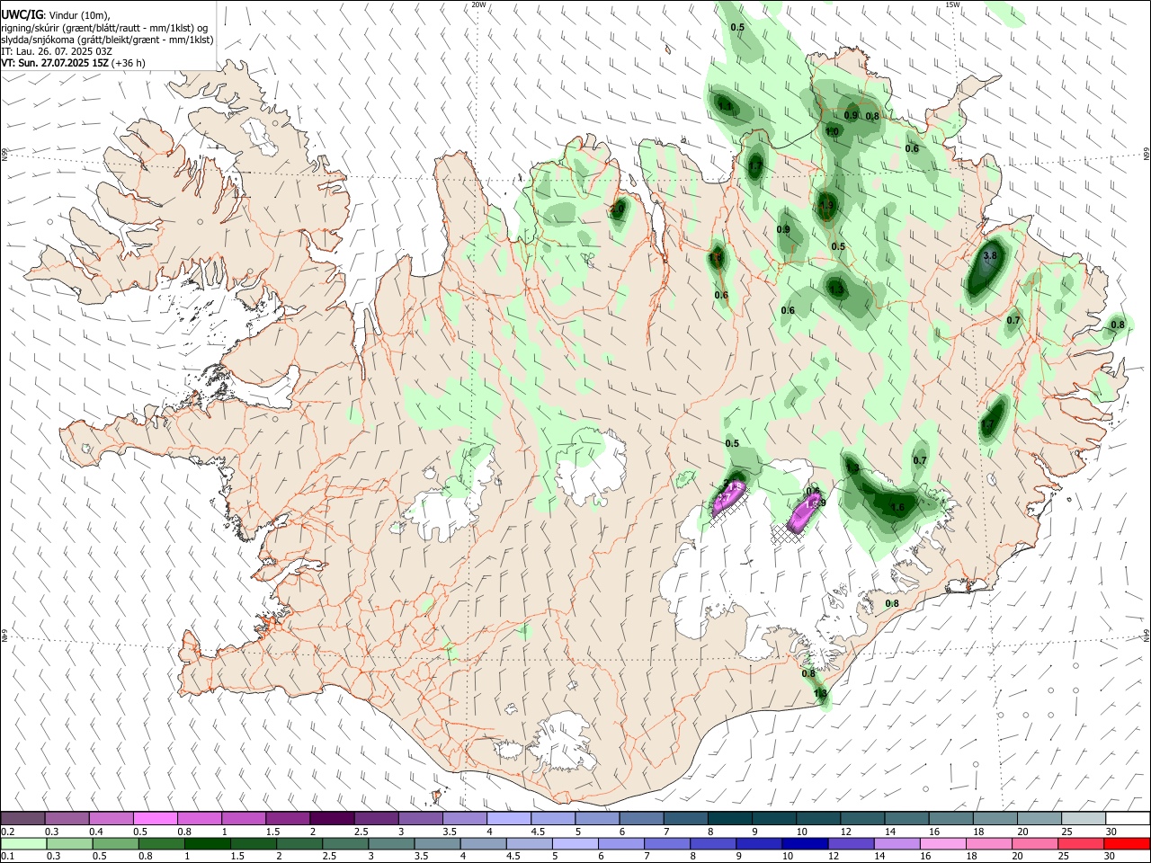Click the dark green 3.8 rain cell in East Iceland

pos(986,269)
